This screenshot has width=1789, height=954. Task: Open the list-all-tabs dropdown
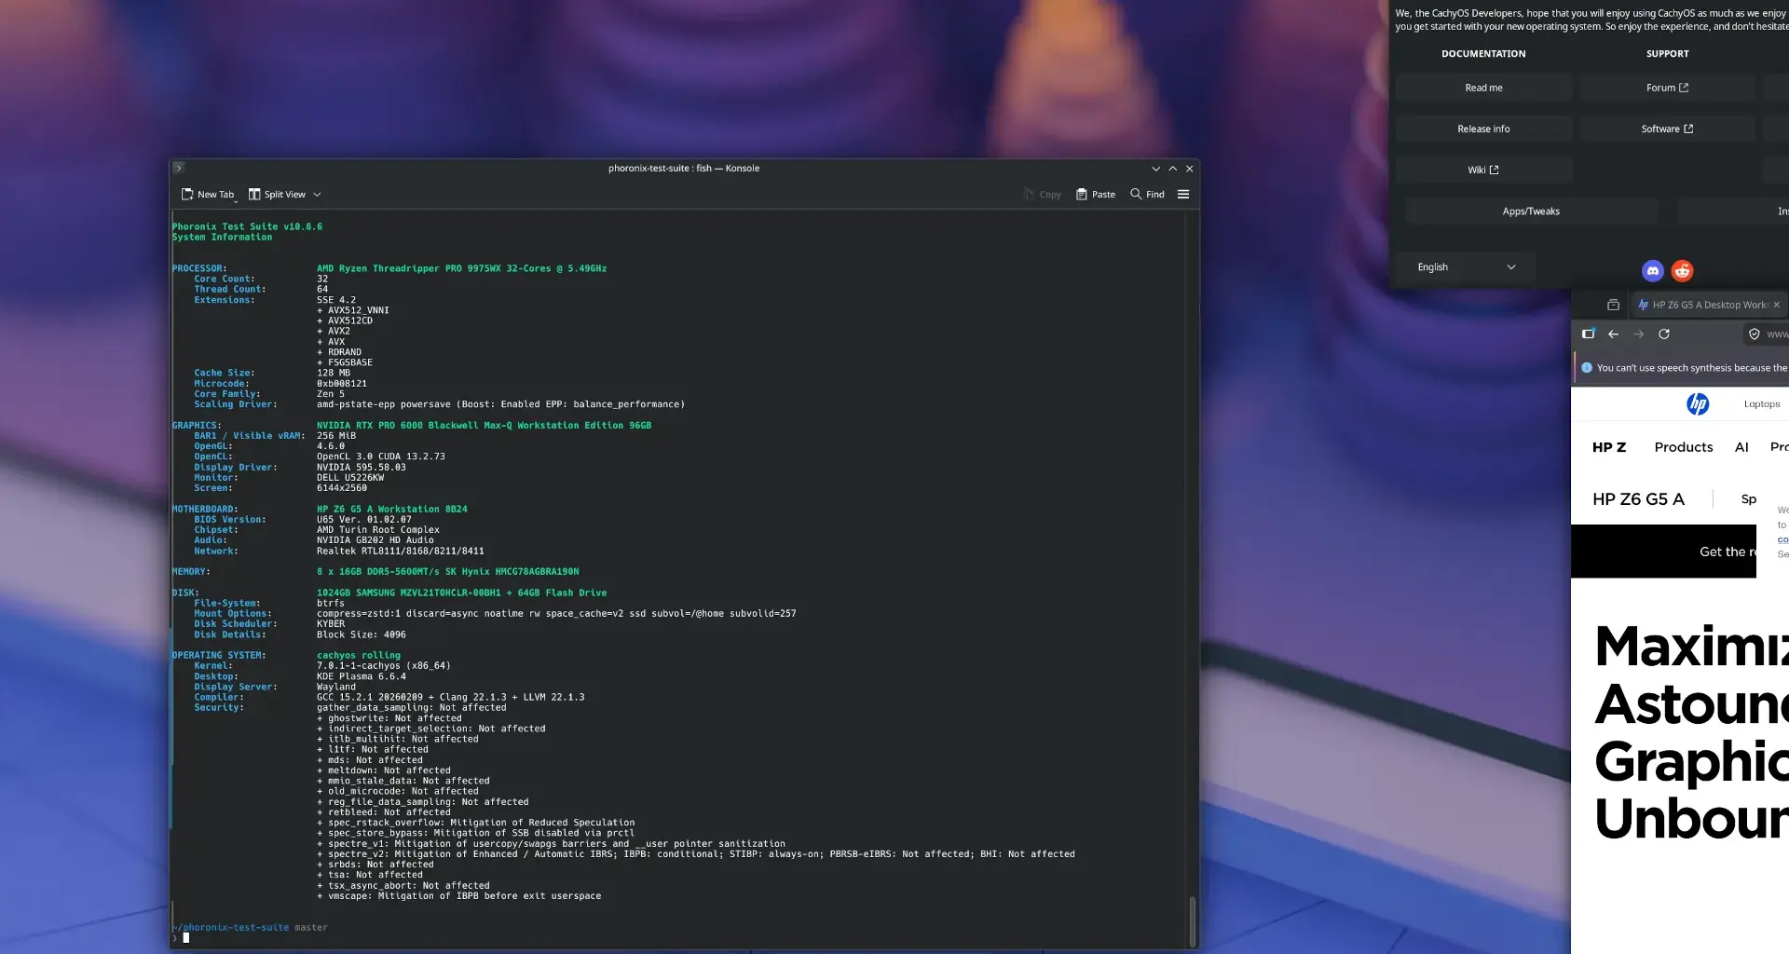click(1612, 305)
